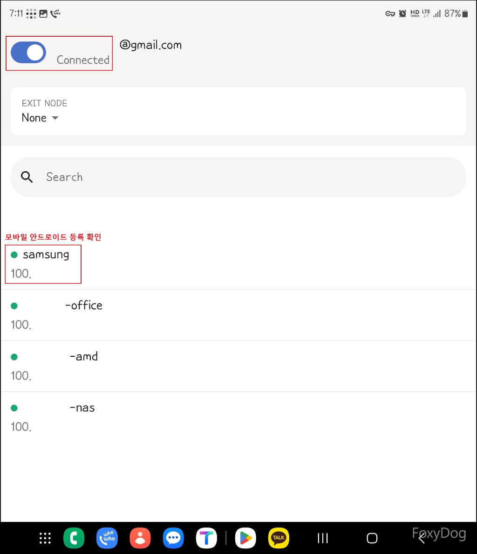This screenshot has height=554, width=477.
Task: Open the Google Play Store
Action: (245, 538)
